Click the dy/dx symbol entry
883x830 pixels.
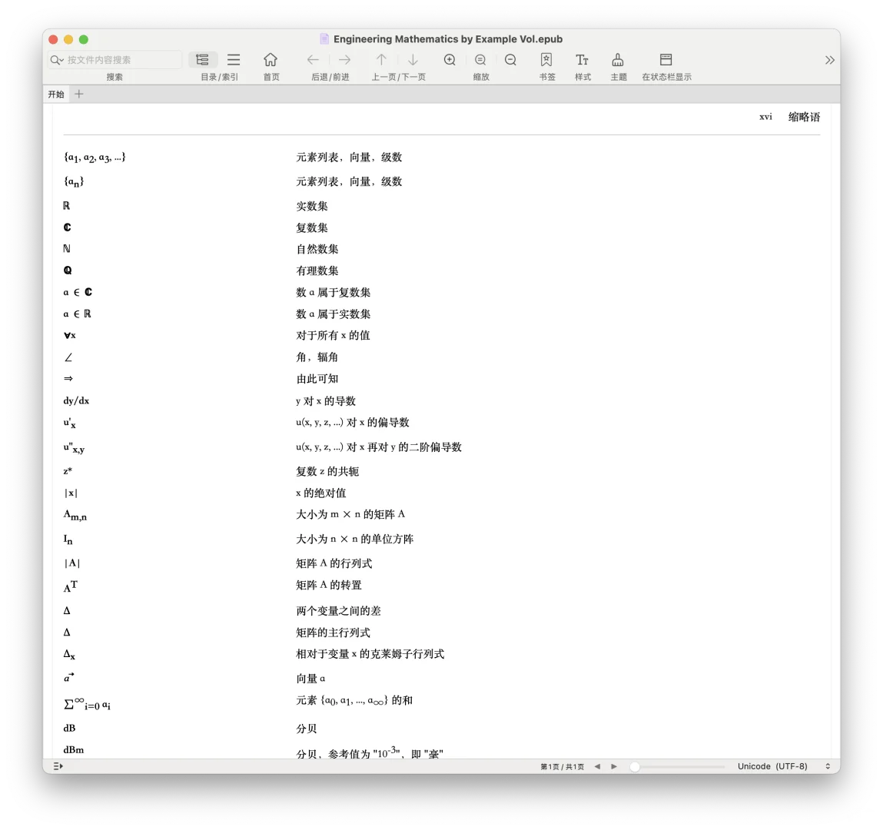(76, 400)
